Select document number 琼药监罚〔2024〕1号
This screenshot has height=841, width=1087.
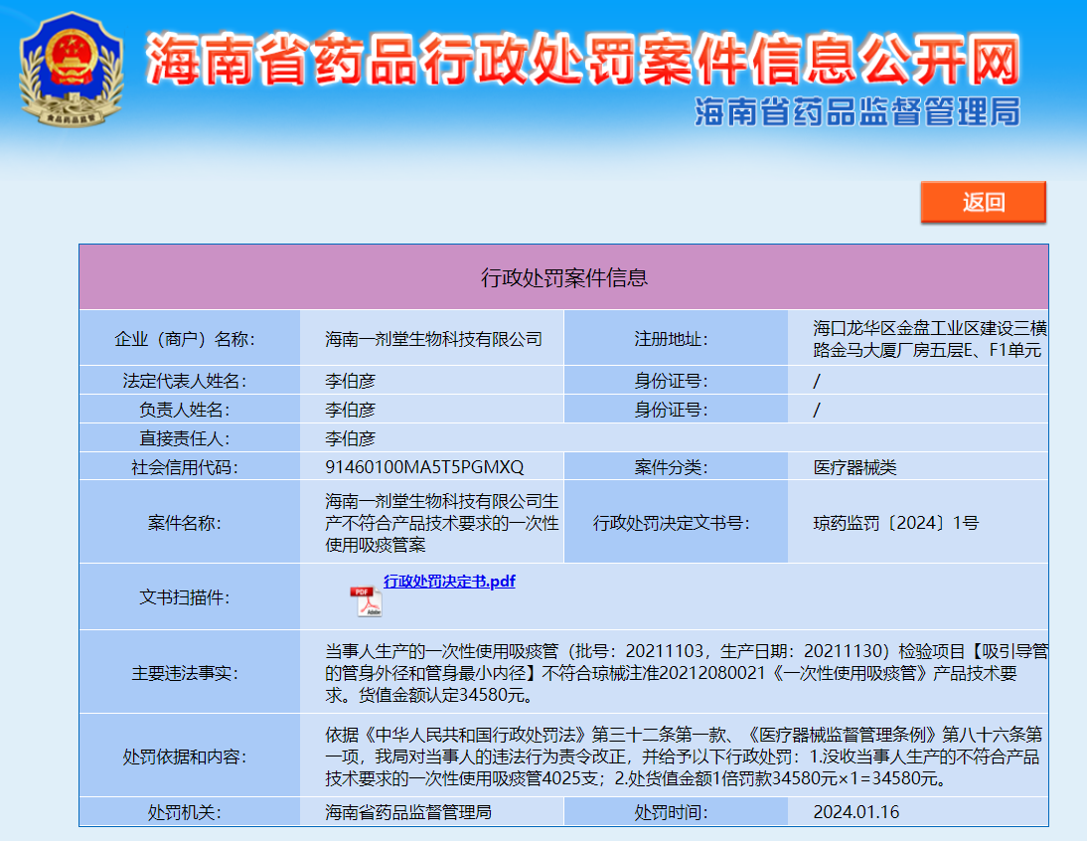pyautogui.click(x=895, y=523)
